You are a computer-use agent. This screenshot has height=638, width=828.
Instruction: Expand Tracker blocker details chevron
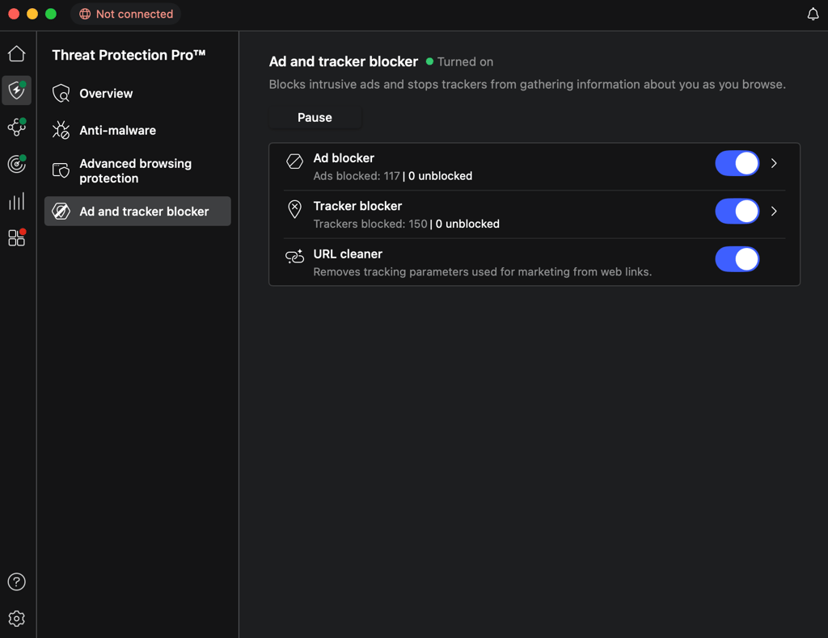point(774,212)
